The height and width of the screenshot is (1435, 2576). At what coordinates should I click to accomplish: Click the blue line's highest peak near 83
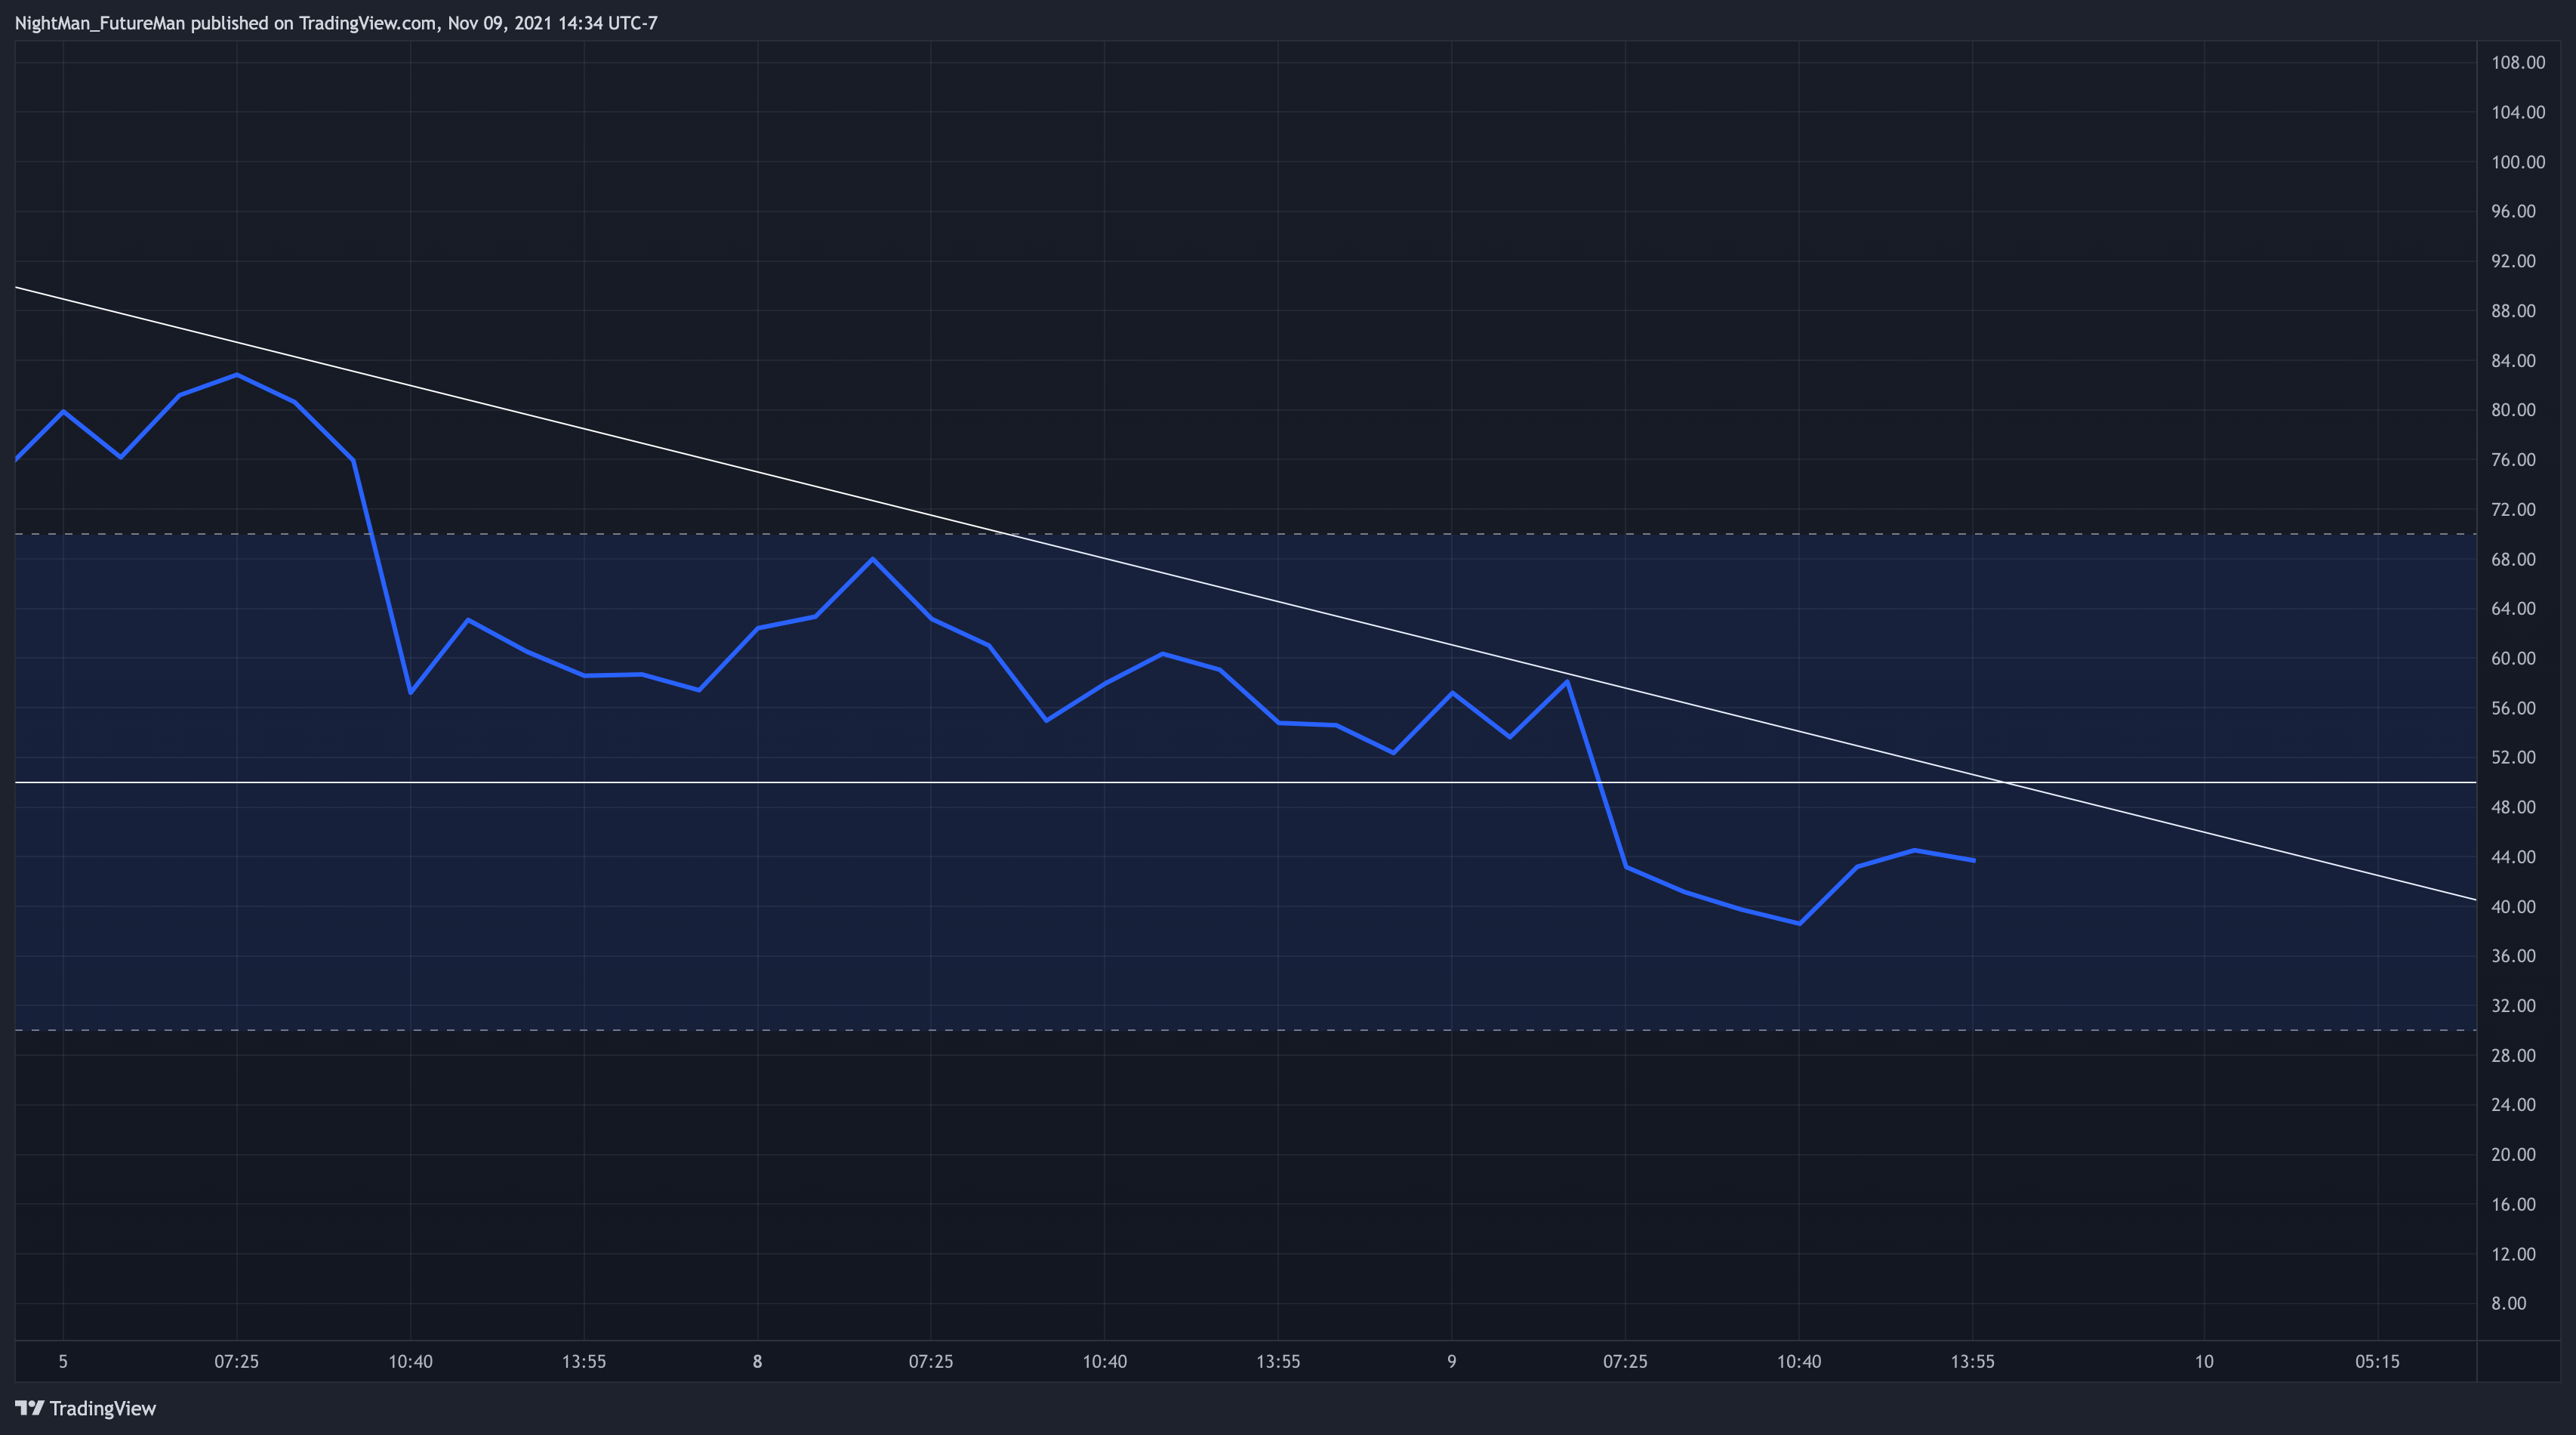pyautogui.click(x=237, y=375)
